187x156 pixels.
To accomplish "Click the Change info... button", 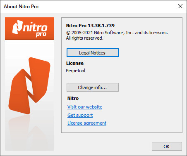I will (93, 87).
